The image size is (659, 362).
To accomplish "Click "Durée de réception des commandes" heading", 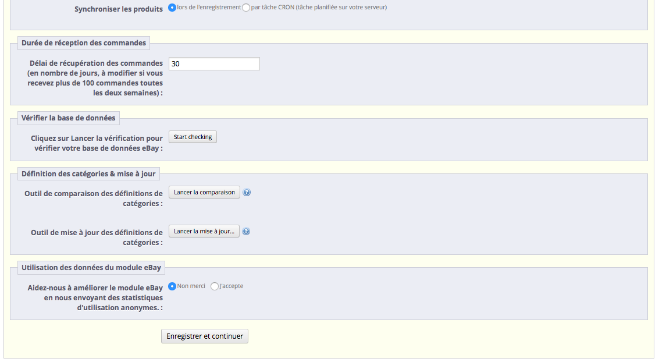I will tap(84, 43).
